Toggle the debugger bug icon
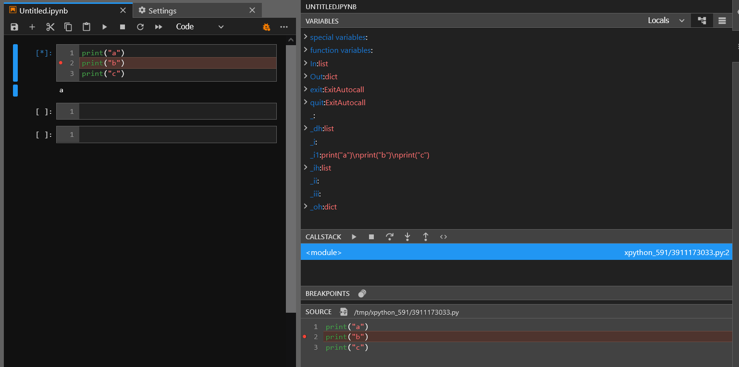 pos(266,27)
